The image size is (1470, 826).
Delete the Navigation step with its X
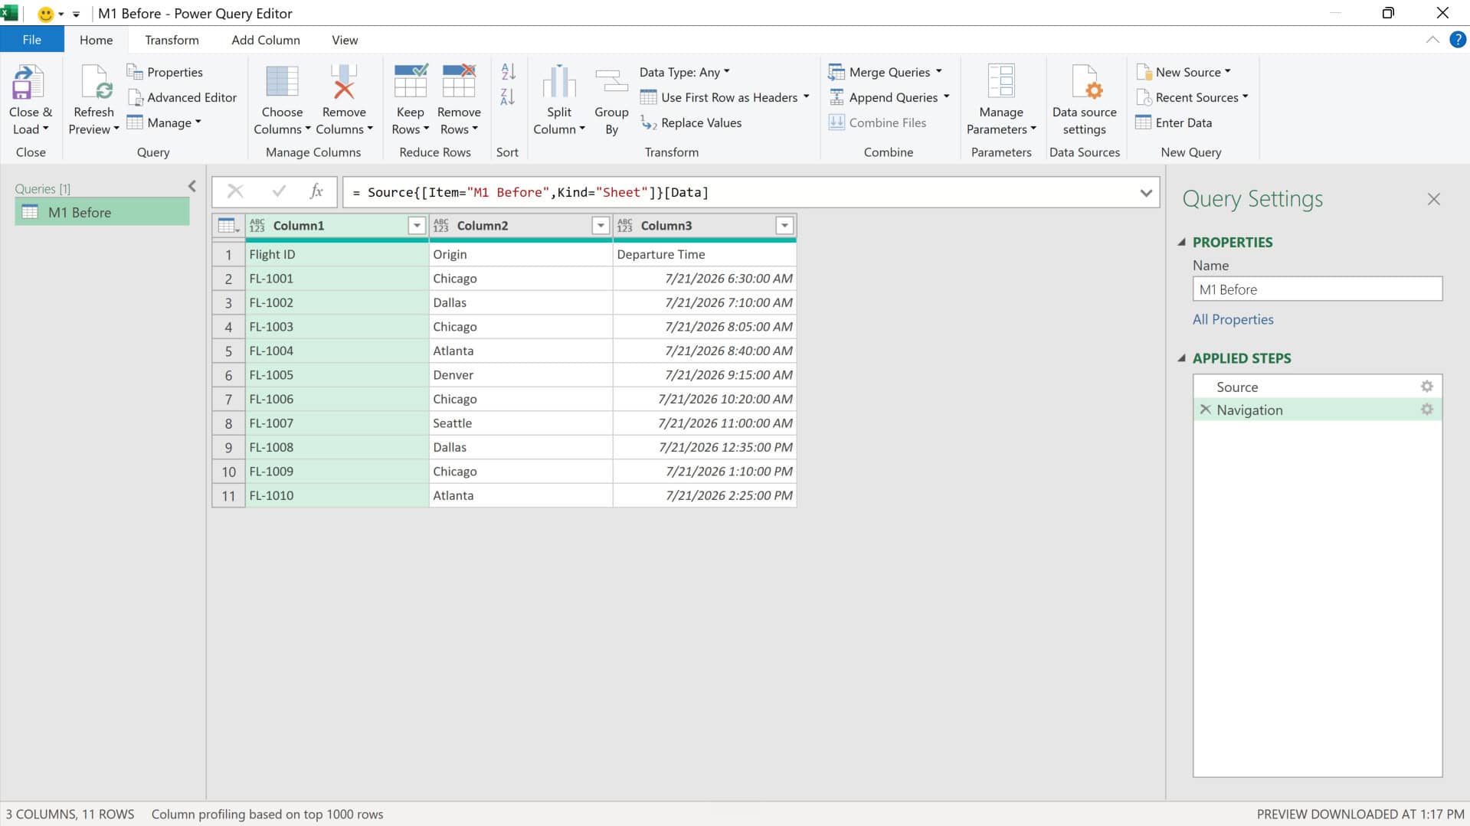[x=1205, y=410]
